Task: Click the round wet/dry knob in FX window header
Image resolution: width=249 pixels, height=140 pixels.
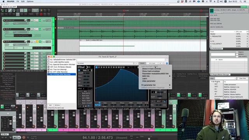Action: 164,63
